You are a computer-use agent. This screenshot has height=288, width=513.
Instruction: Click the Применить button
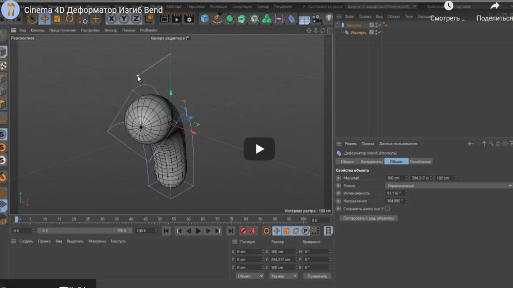click(x=317, y=276)
